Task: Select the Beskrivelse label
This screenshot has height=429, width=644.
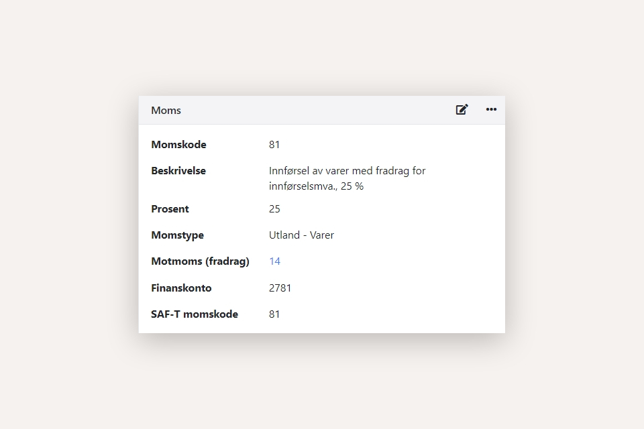Action: click(x=178, y=171)
